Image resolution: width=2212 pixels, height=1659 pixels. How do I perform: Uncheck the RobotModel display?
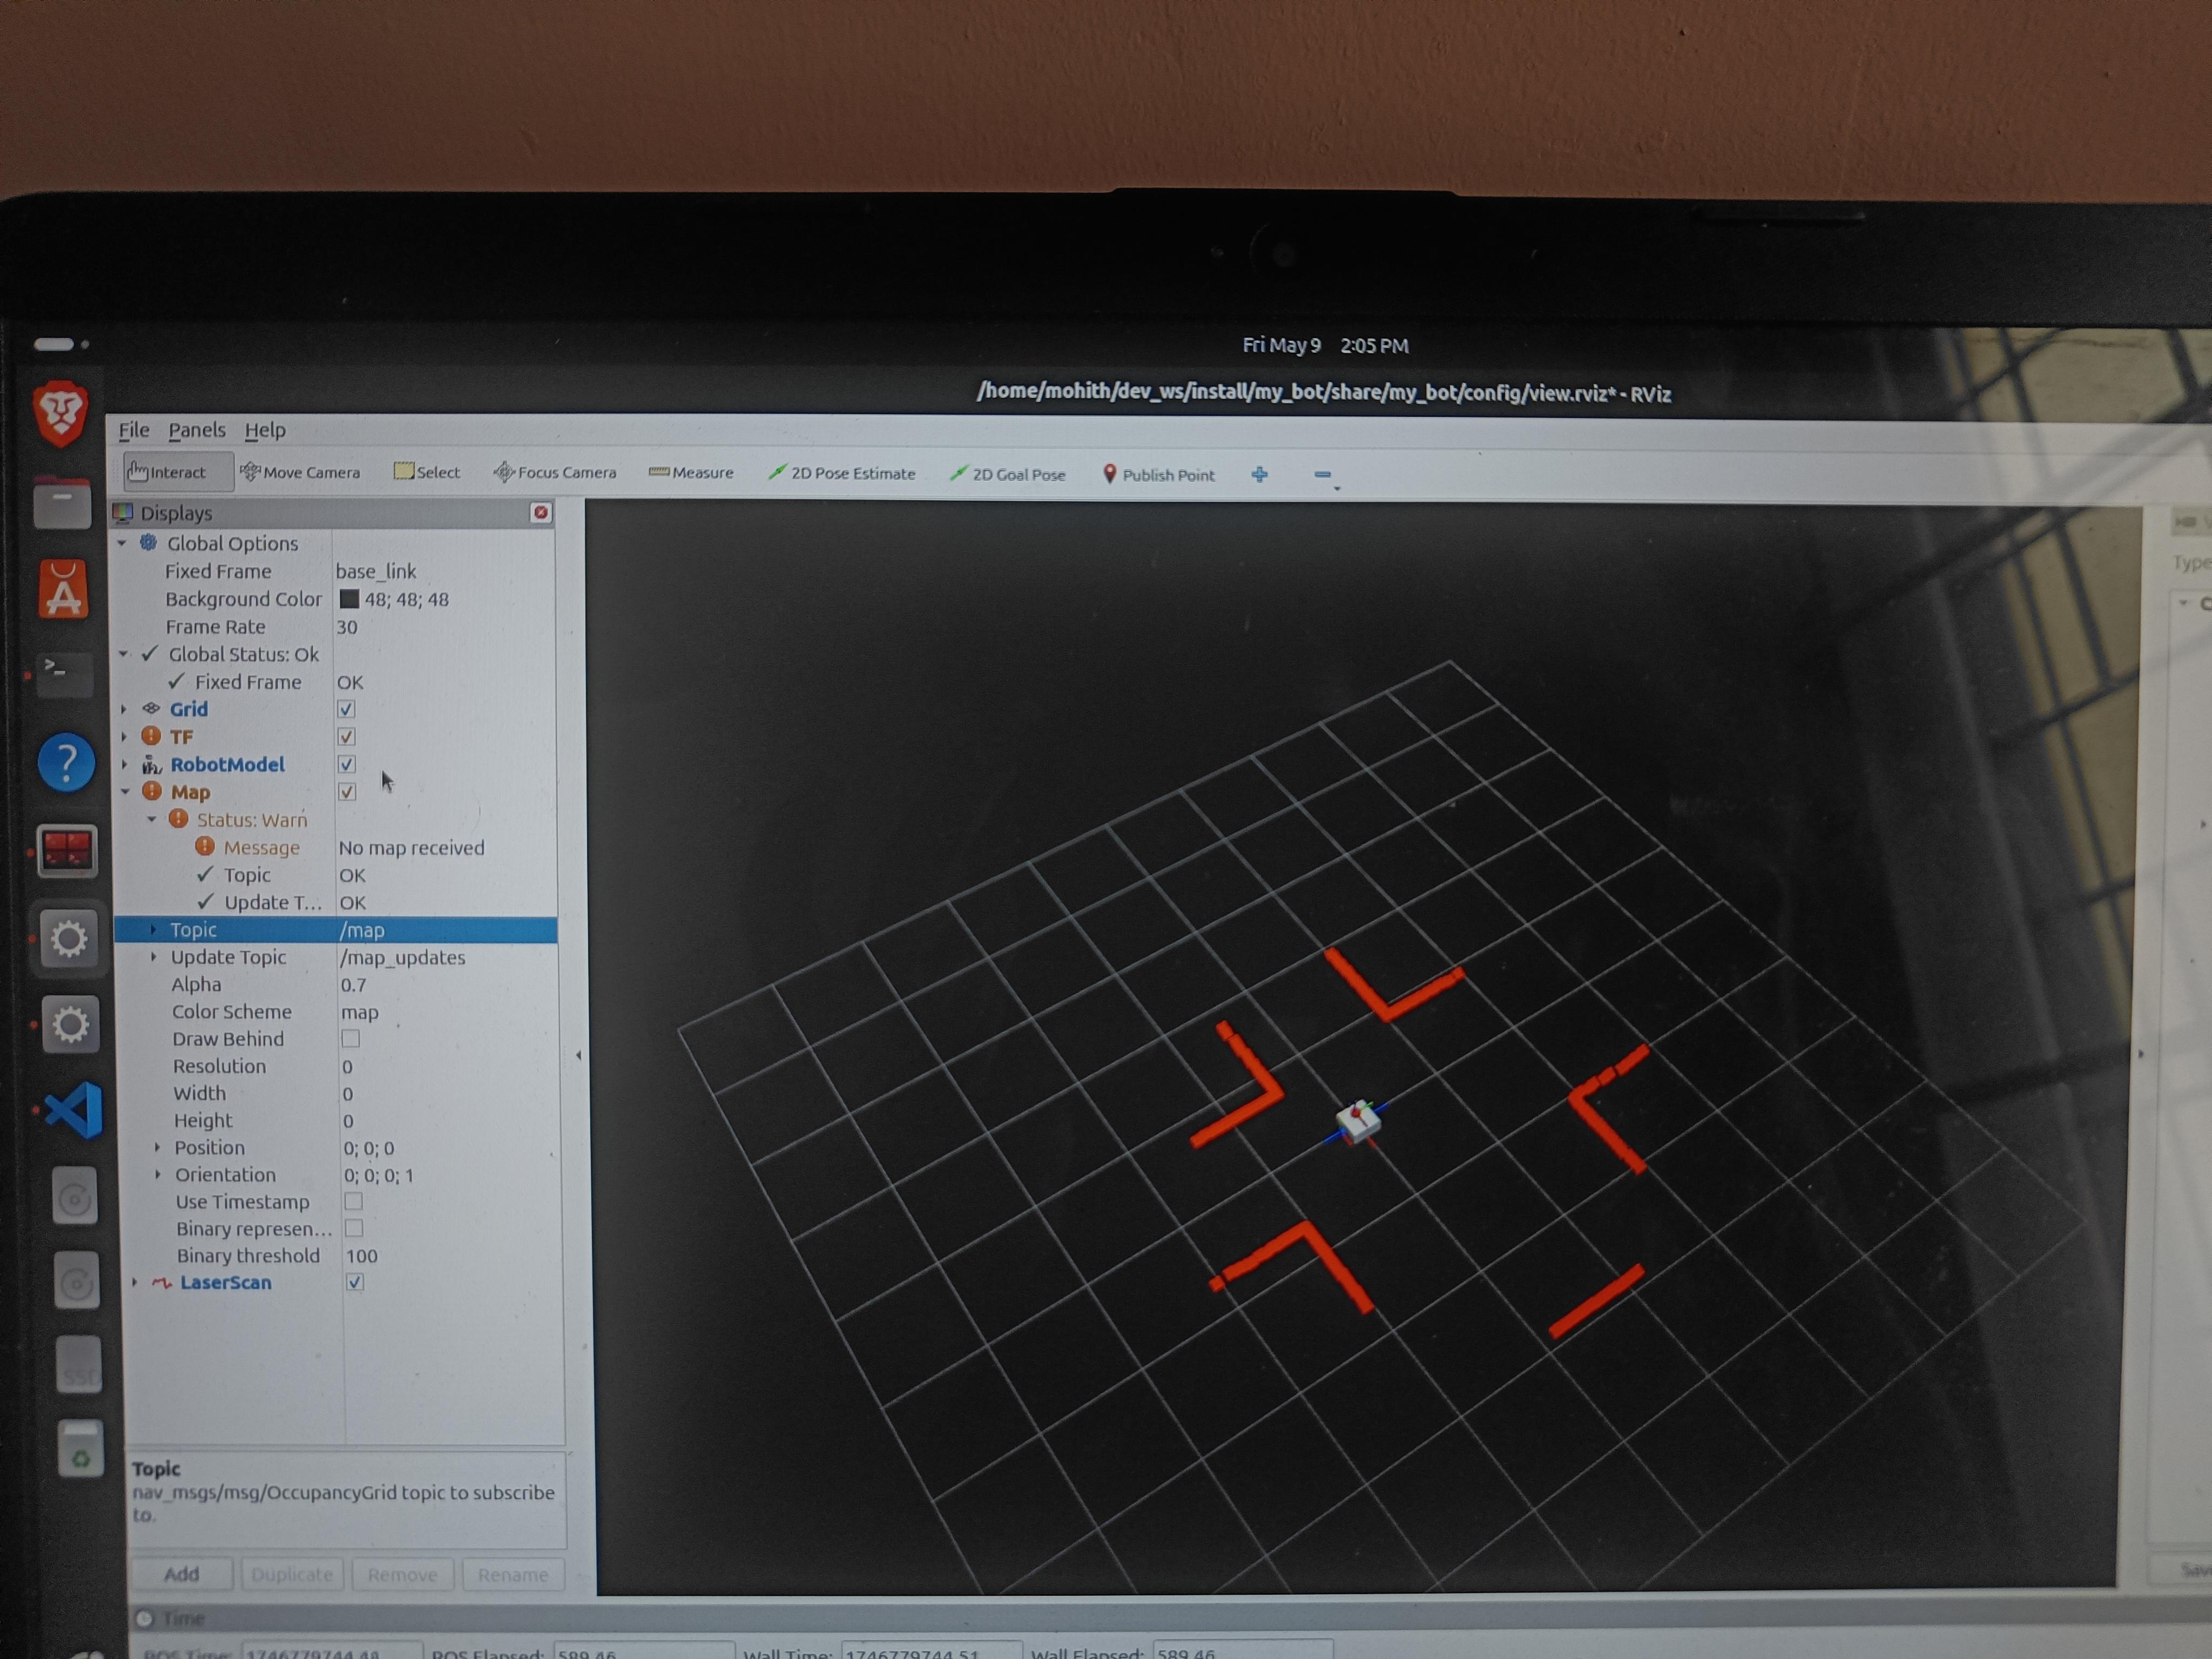(x=346, y=764)
